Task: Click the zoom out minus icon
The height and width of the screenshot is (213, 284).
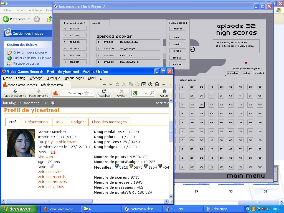Action: 104,84
